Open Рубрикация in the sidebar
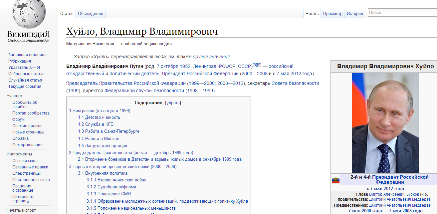 tap(20, 61)
